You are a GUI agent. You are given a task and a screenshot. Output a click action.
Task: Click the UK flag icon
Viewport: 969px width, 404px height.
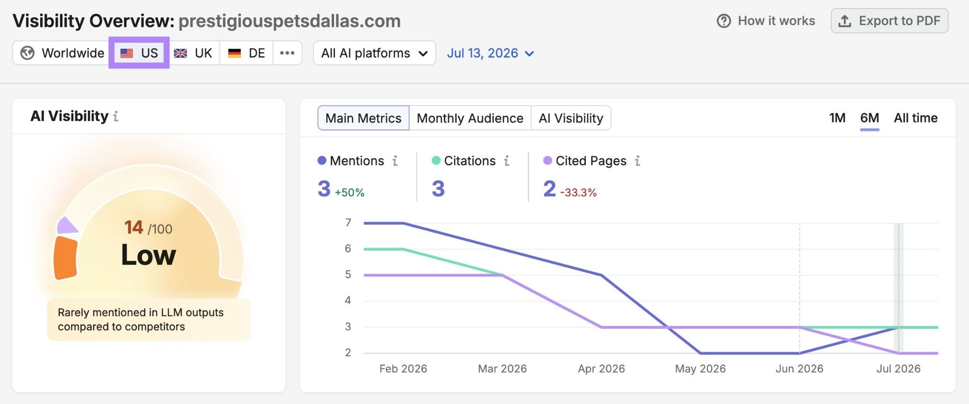pyautogui.click(x=180, y=53)
